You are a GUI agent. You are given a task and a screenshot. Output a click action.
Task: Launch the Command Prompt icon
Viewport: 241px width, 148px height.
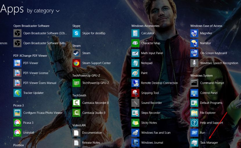(x=194, y=83)
